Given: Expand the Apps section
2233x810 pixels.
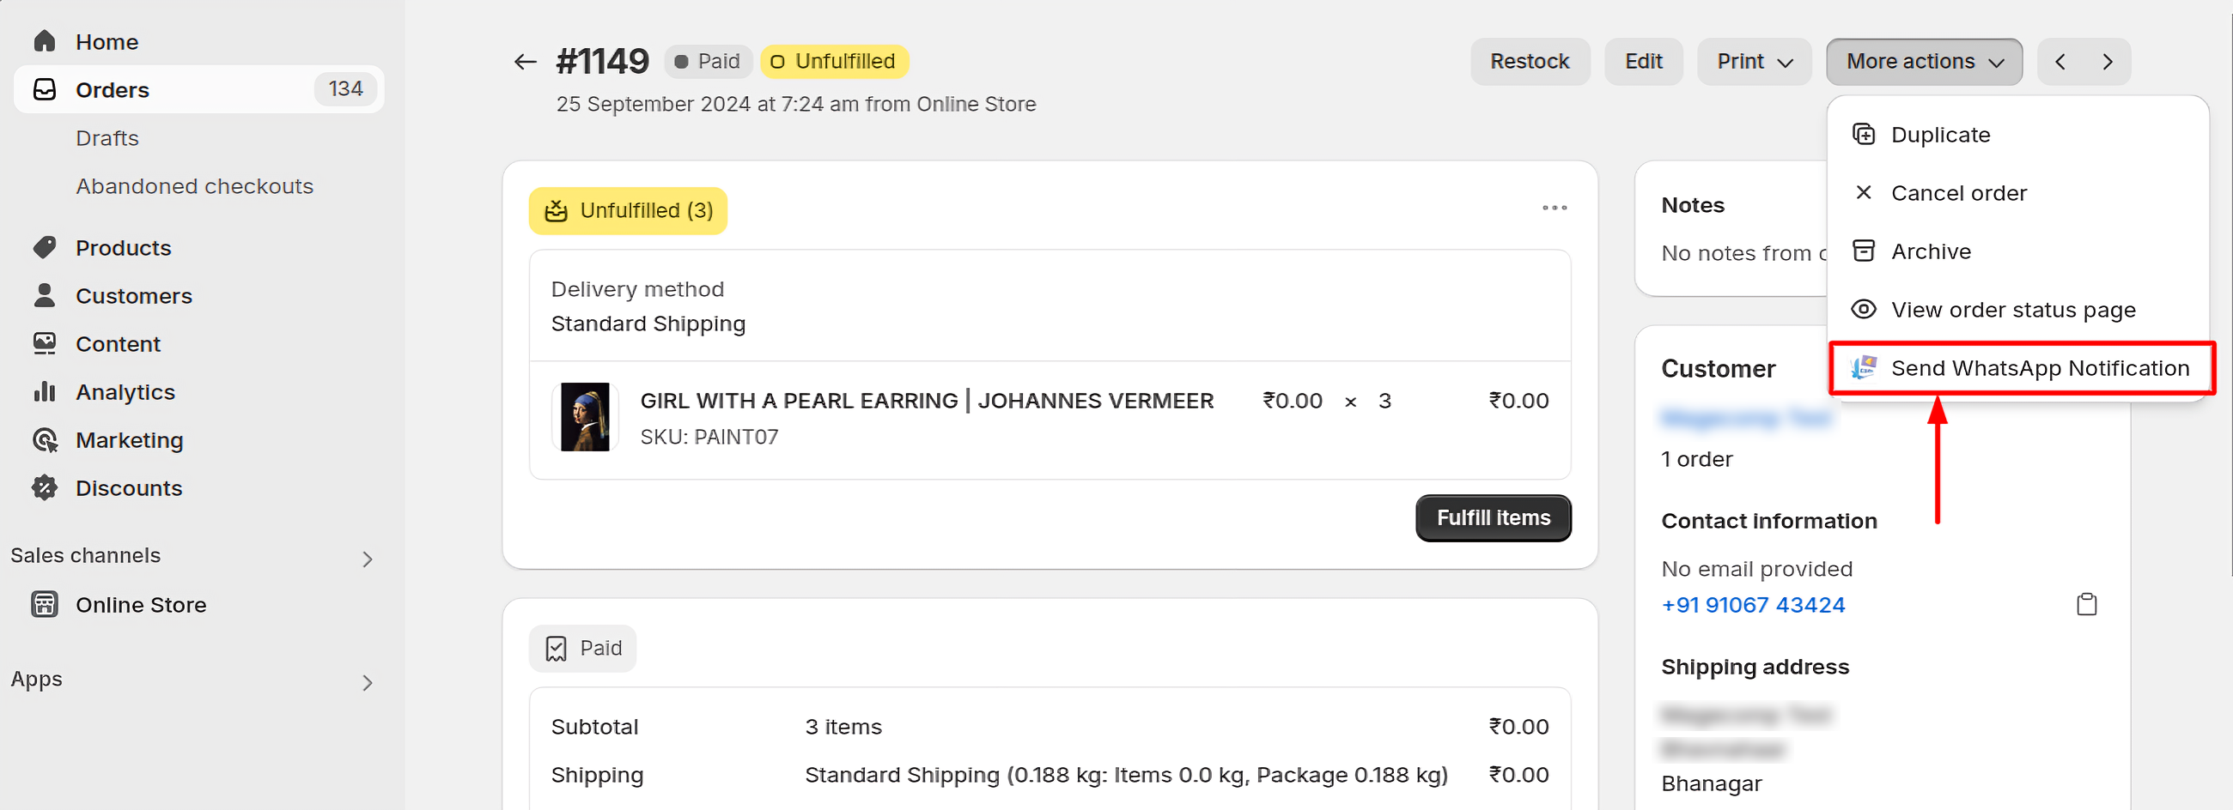Looking at the screenshot, I should point(368,683).
